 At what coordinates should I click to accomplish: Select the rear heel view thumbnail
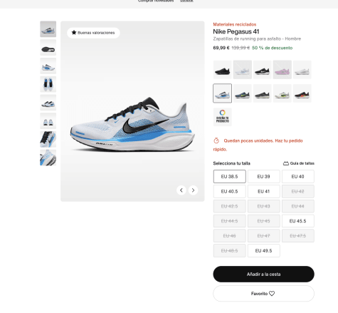pyautogui.click(x=48, y=120)
